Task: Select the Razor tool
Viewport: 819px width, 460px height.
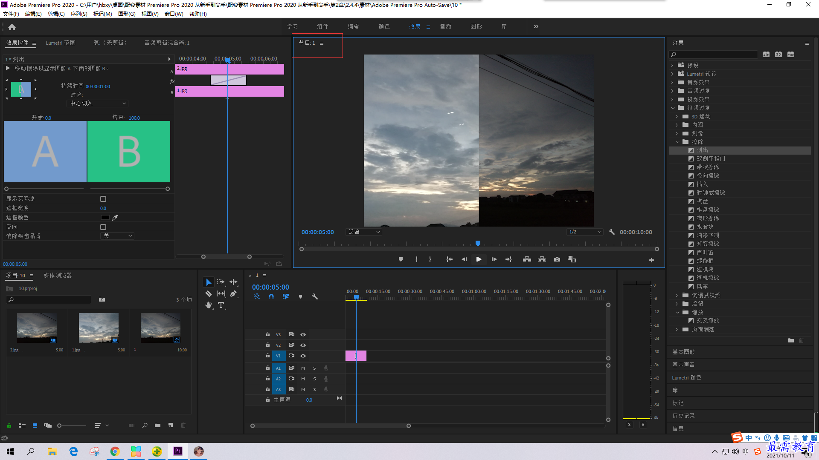Action: point(208,293)
